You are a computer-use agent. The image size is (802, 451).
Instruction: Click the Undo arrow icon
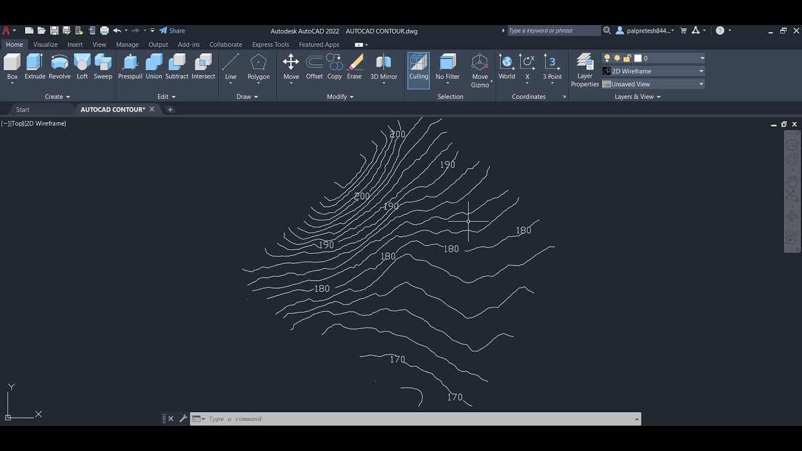(x=117, y=30)
